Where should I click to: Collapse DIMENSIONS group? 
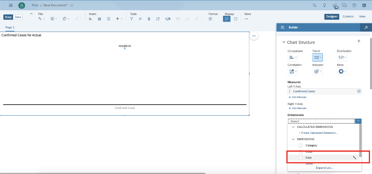tap(293, 139)
